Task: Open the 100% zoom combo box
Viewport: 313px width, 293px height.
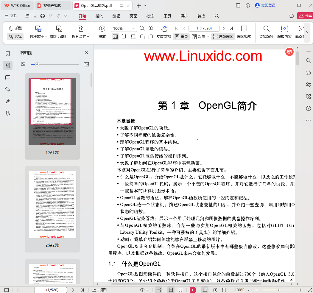Action: coord(124,28)
